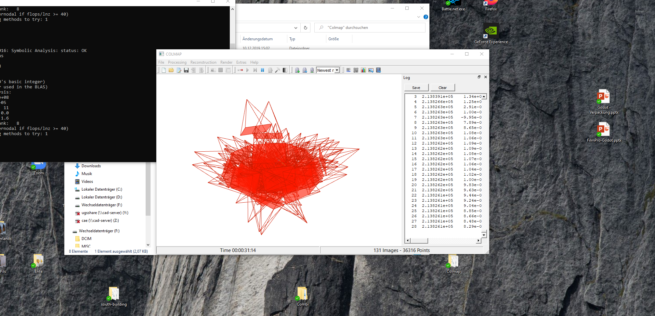Select the south-building desktop folder

tap(114, 297)
